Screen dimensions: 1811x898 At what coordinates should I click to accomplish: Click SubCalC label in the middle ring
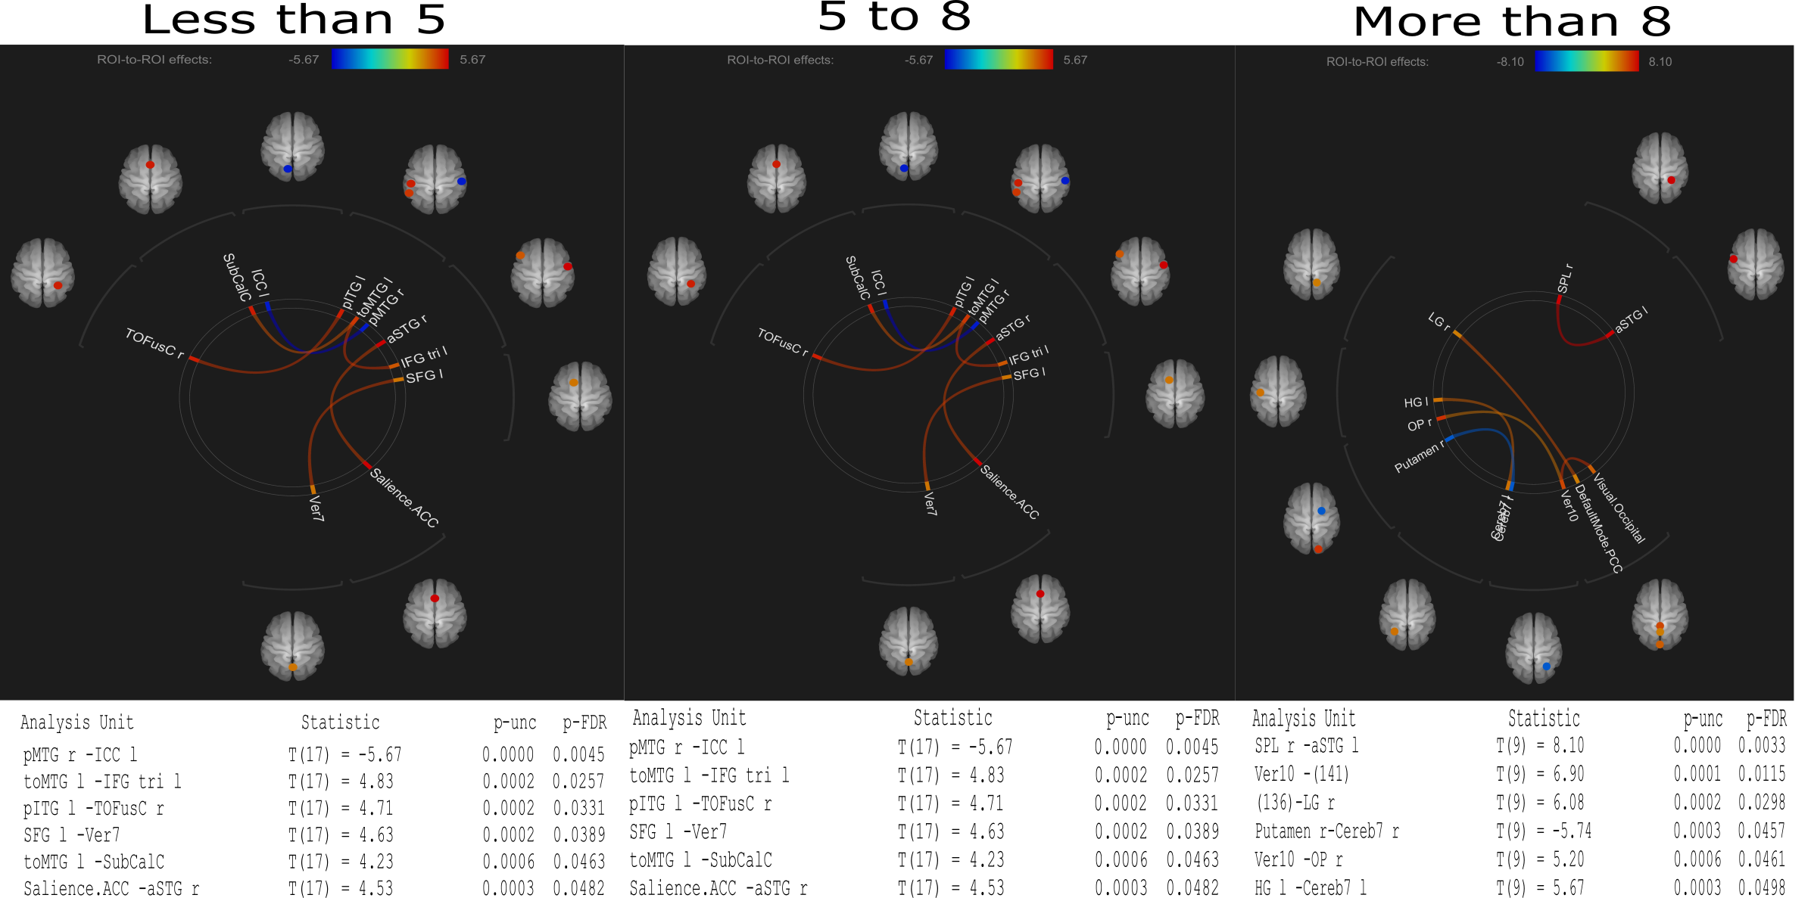tap(857, 278)
